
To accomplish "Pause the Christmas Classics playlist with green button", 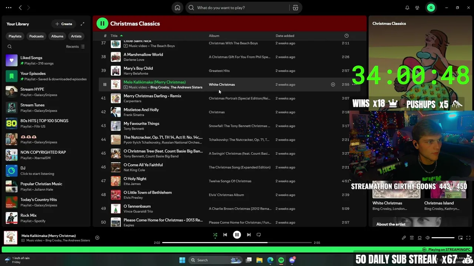I will coord(102,24).
